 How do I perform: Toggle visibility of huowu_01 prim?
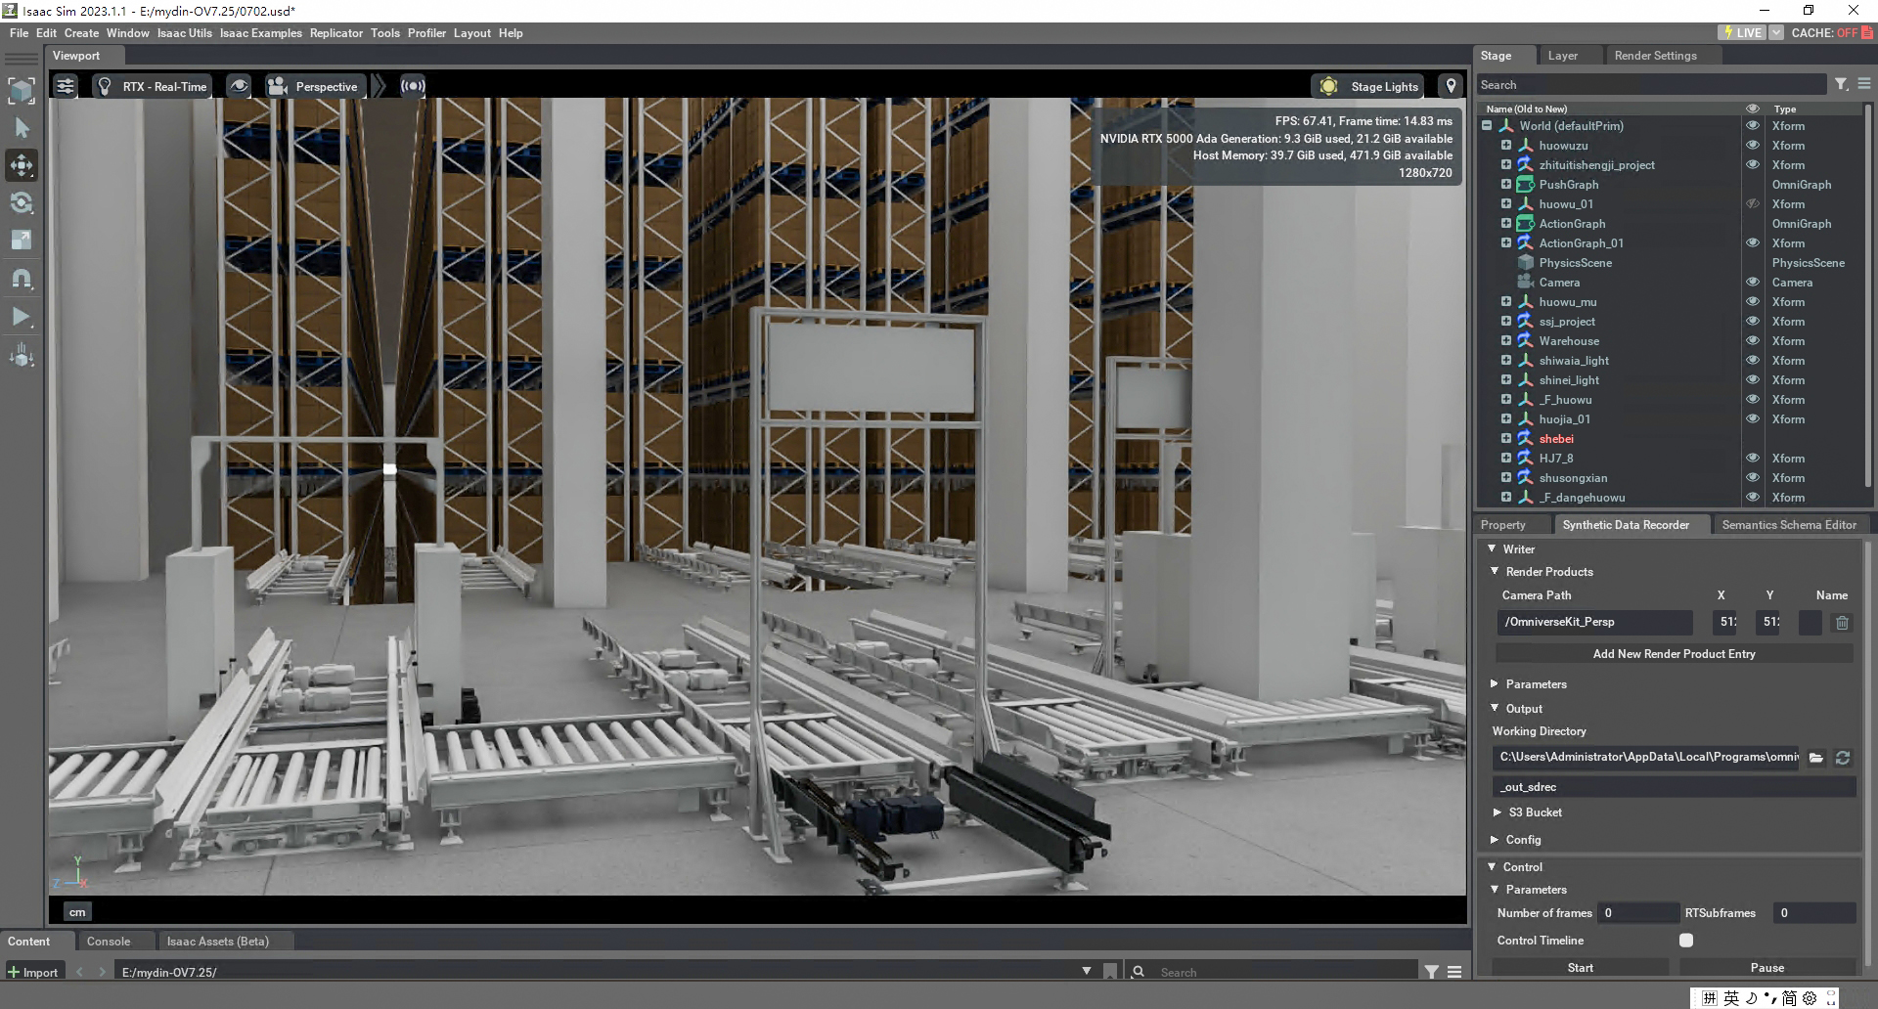coord(1753,204)
